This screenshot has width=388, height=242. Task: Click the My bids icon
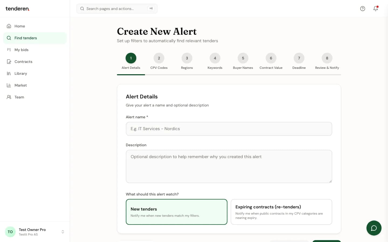[9, 50]
